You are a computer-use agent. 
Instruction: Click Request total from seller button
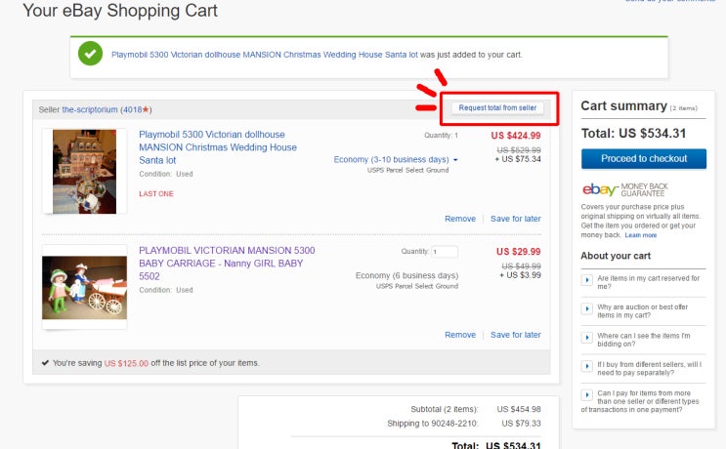[x=498, y=107]
